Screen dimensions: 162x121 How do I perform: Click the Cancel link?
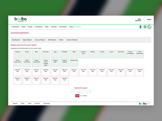85,96
